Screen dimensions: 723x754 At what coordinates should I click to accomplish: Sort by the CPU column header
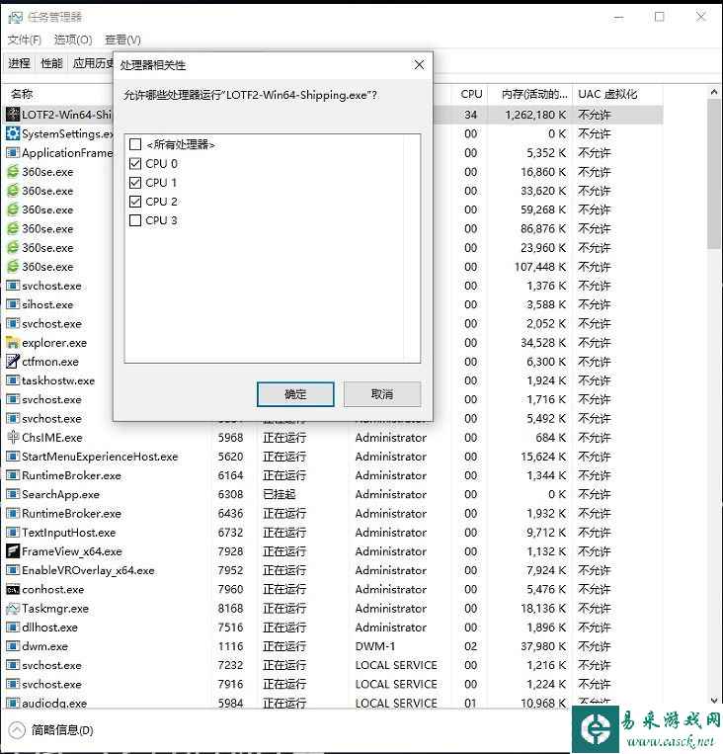[471, 94]
